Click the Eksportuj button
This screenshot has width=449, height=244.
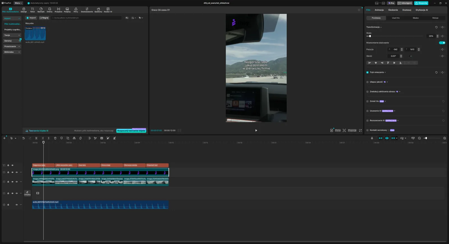coord(421,3)
